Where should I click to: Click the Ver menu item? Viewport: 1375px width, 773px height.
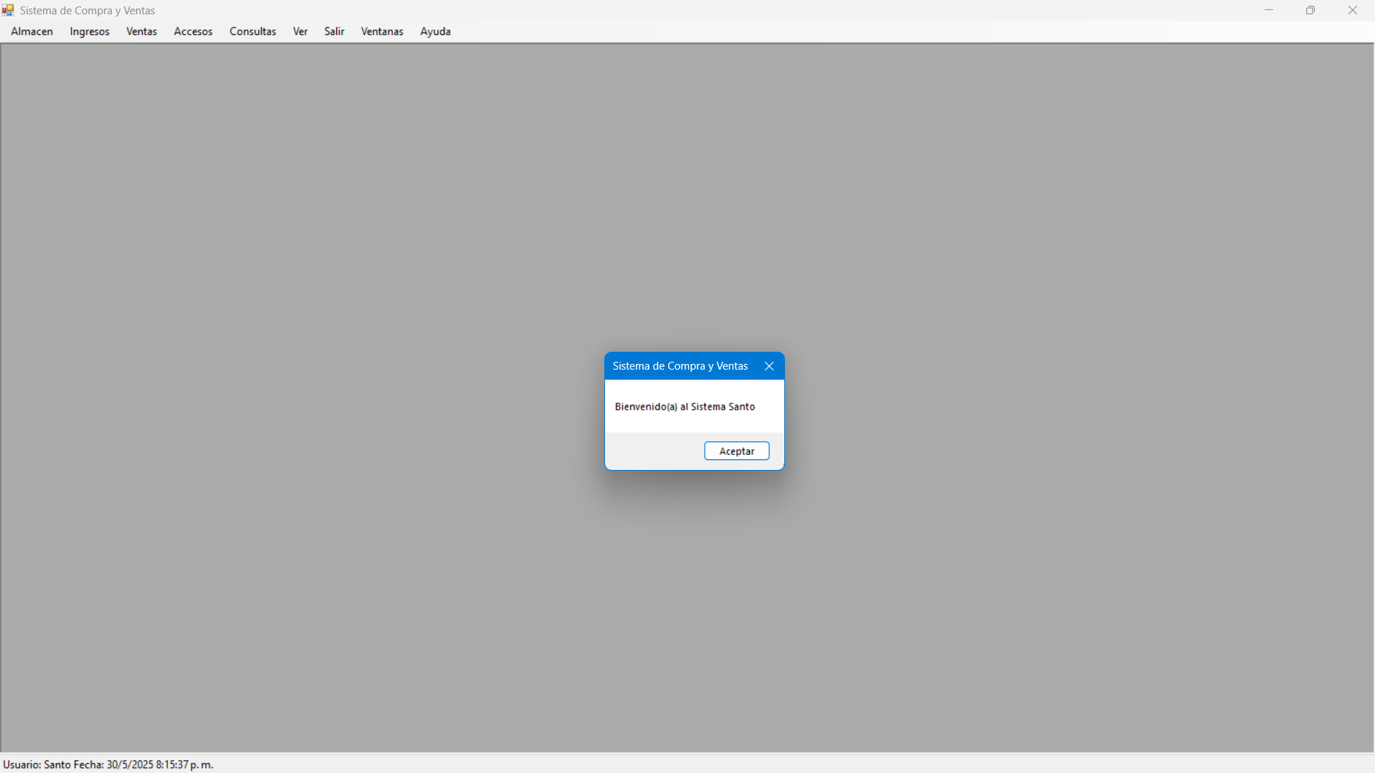[300, 32]
